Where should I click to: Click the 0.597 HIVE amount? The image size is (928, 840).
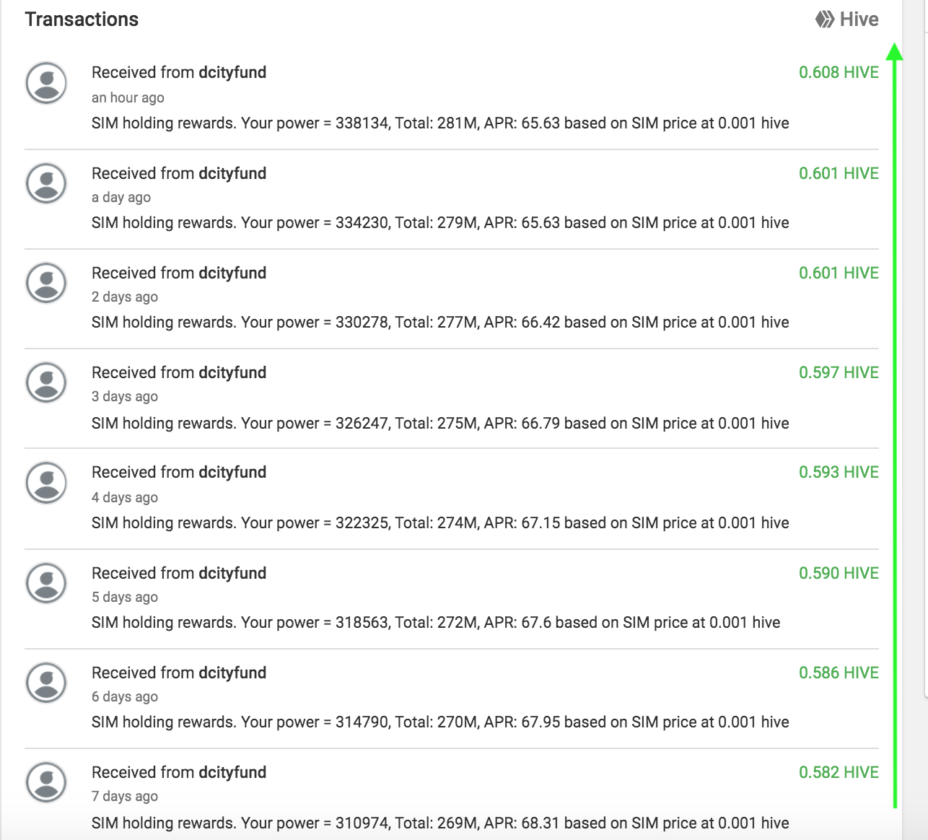[839, 372]
